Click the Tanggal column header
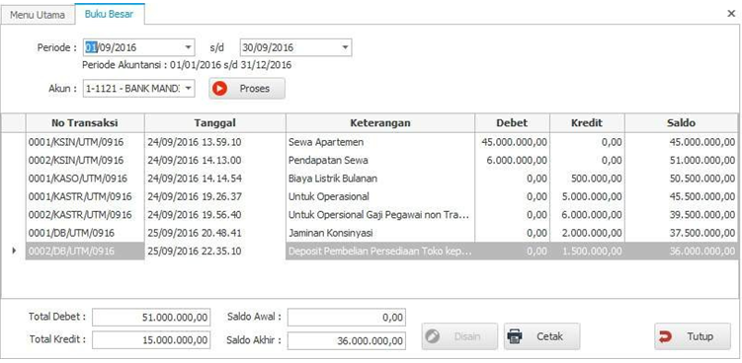Screen dimensions: 742x363 pyautogui.click(x=214, y=123)
